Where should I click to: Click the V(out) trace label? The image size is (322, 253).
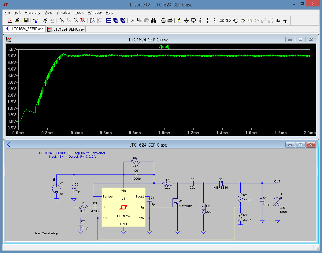click(x=164, y=46)
